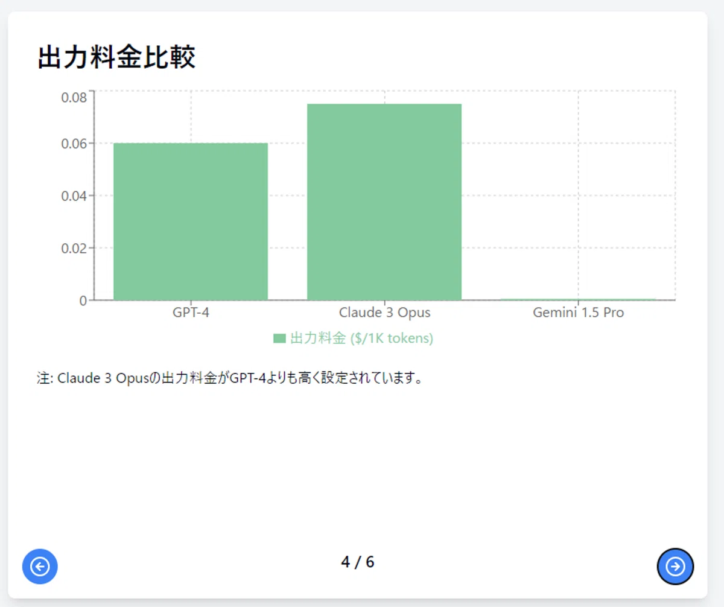Click the 4 / 6 page indicator
The height and width of the screenshot is (607, 724).
coord(358,562)
